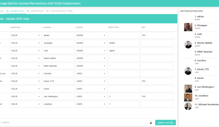Open ACCESS dropdown for Joe Warbington row

tap(91, 97)
